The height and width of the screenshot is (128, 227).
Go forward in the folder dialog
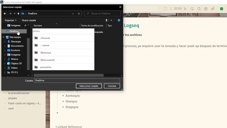coord(10,14)
